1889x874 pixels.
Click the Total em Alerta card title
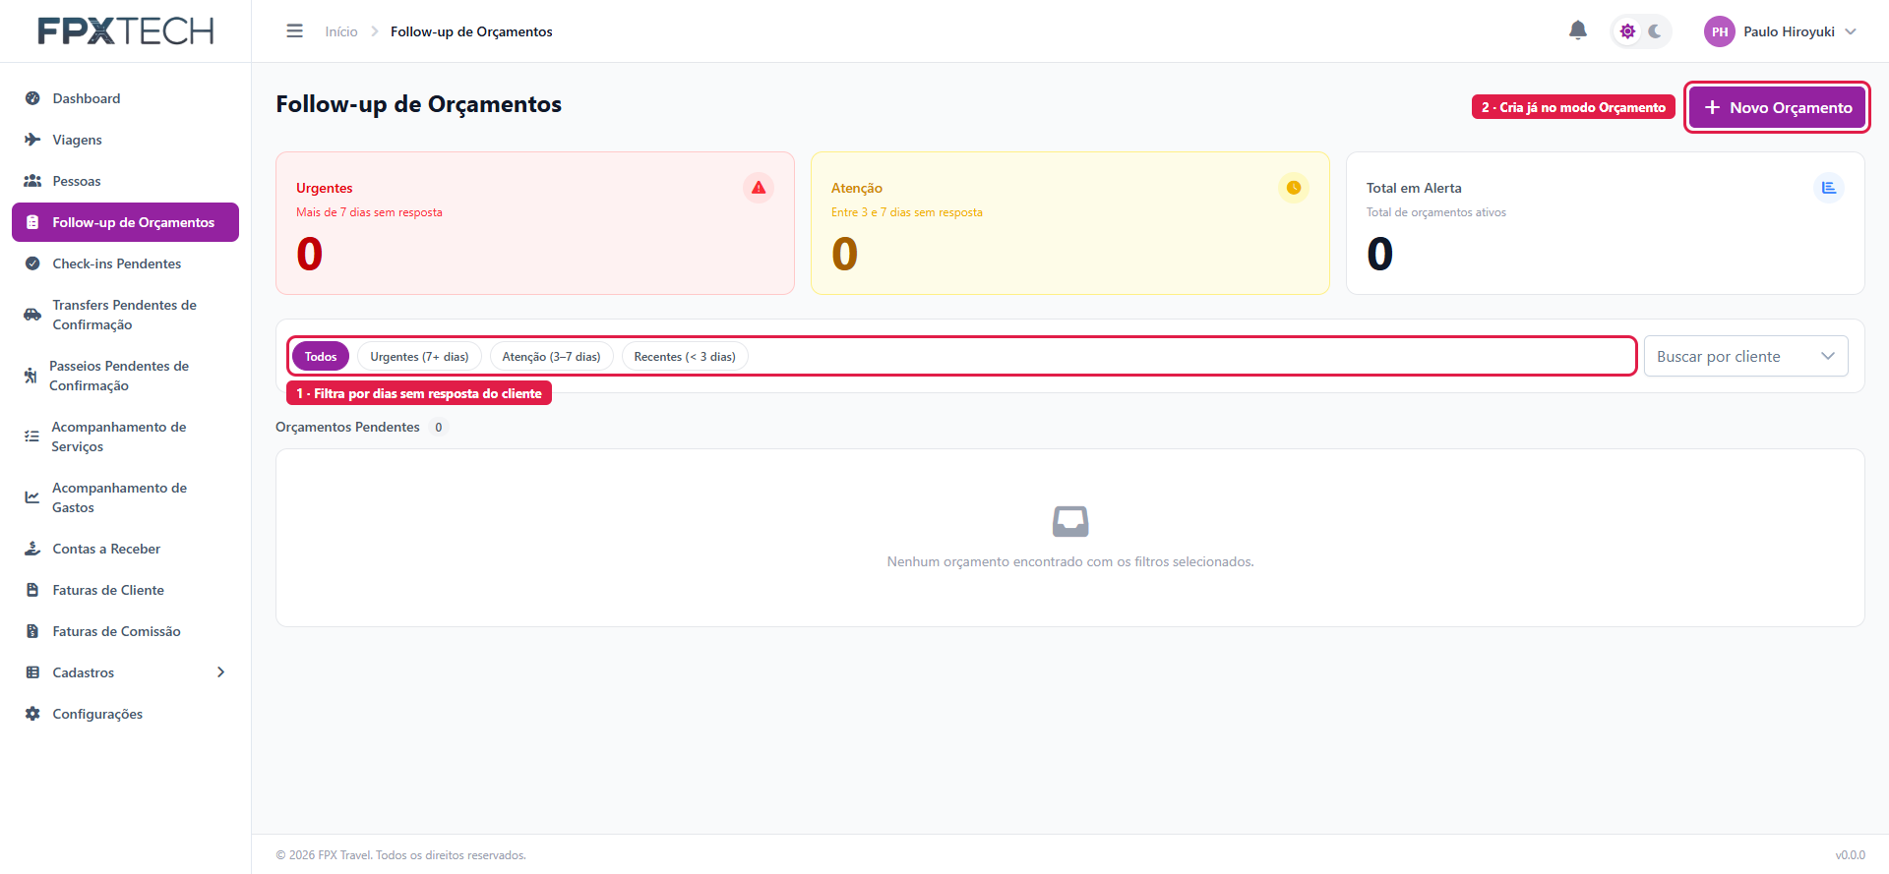pyautogui.click(x=1414, y=188)
